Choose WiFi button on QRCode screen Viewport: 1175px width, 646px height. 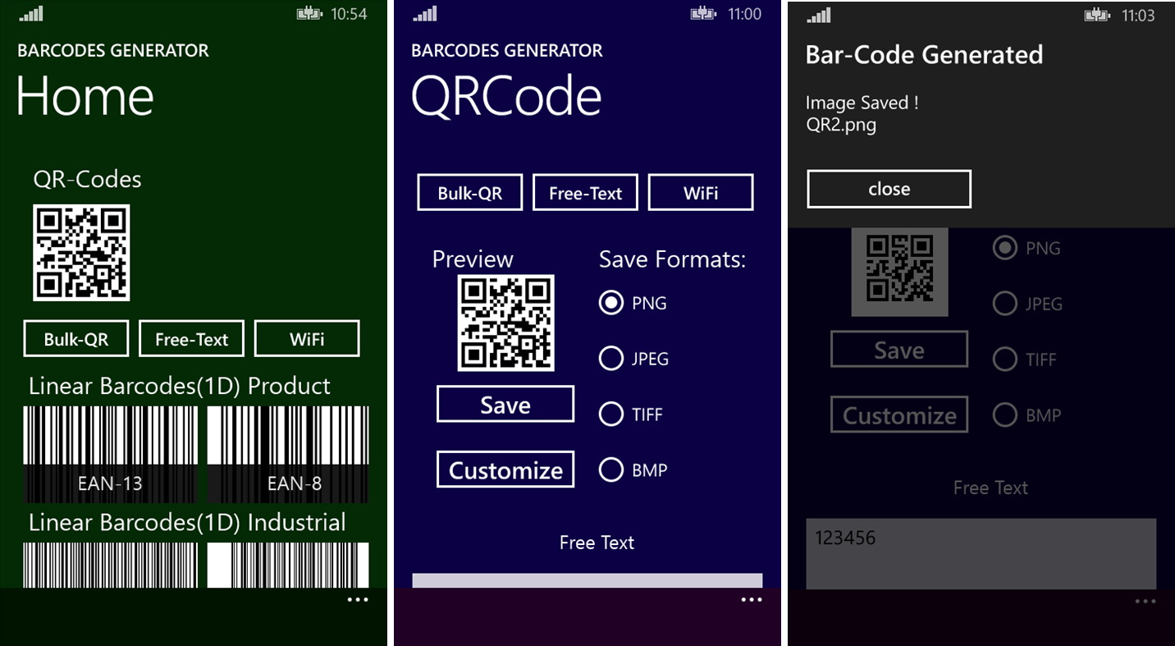[x=701, y=193]
